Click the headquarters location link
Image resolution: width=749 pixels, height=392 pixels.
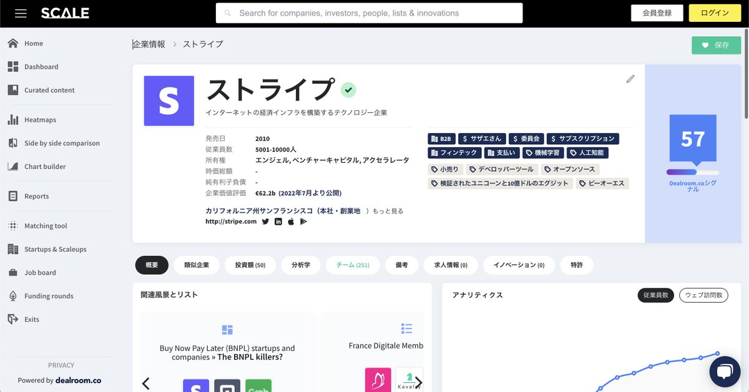click(x=283, y=211)
